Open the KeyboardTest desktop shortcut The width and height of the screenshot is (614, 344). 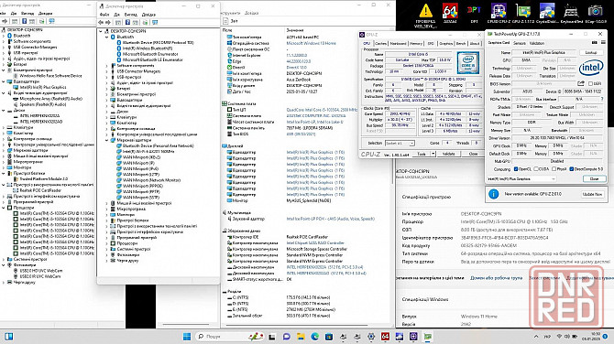coord(571,14)
